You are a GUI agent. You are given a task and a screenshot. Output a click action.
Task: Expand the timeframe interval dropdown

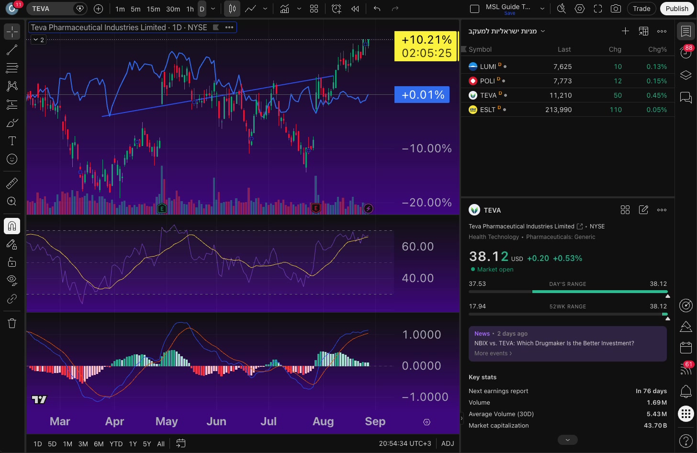click(x=213, y=9)
